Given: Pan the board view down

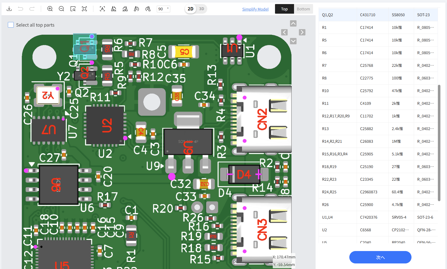Looking at the screenshot, I should pyautogui.click(x=293, y=41).
